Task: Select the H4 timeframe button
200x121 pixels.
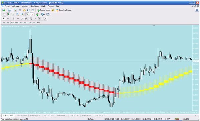Action: point(25,23)
